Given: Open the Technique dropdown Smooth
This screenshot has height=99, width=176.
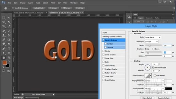Looking at the screenshot, I should [152, 42].
